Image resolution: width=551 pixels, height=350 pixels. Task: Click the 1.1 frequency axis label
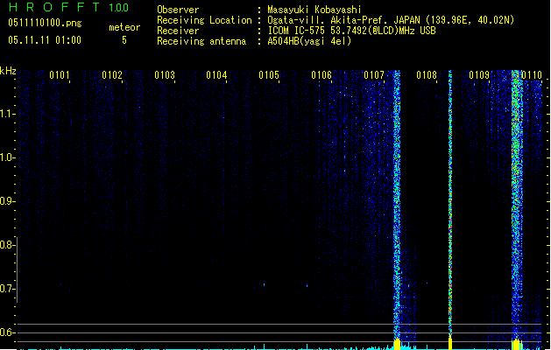point(7,114)
